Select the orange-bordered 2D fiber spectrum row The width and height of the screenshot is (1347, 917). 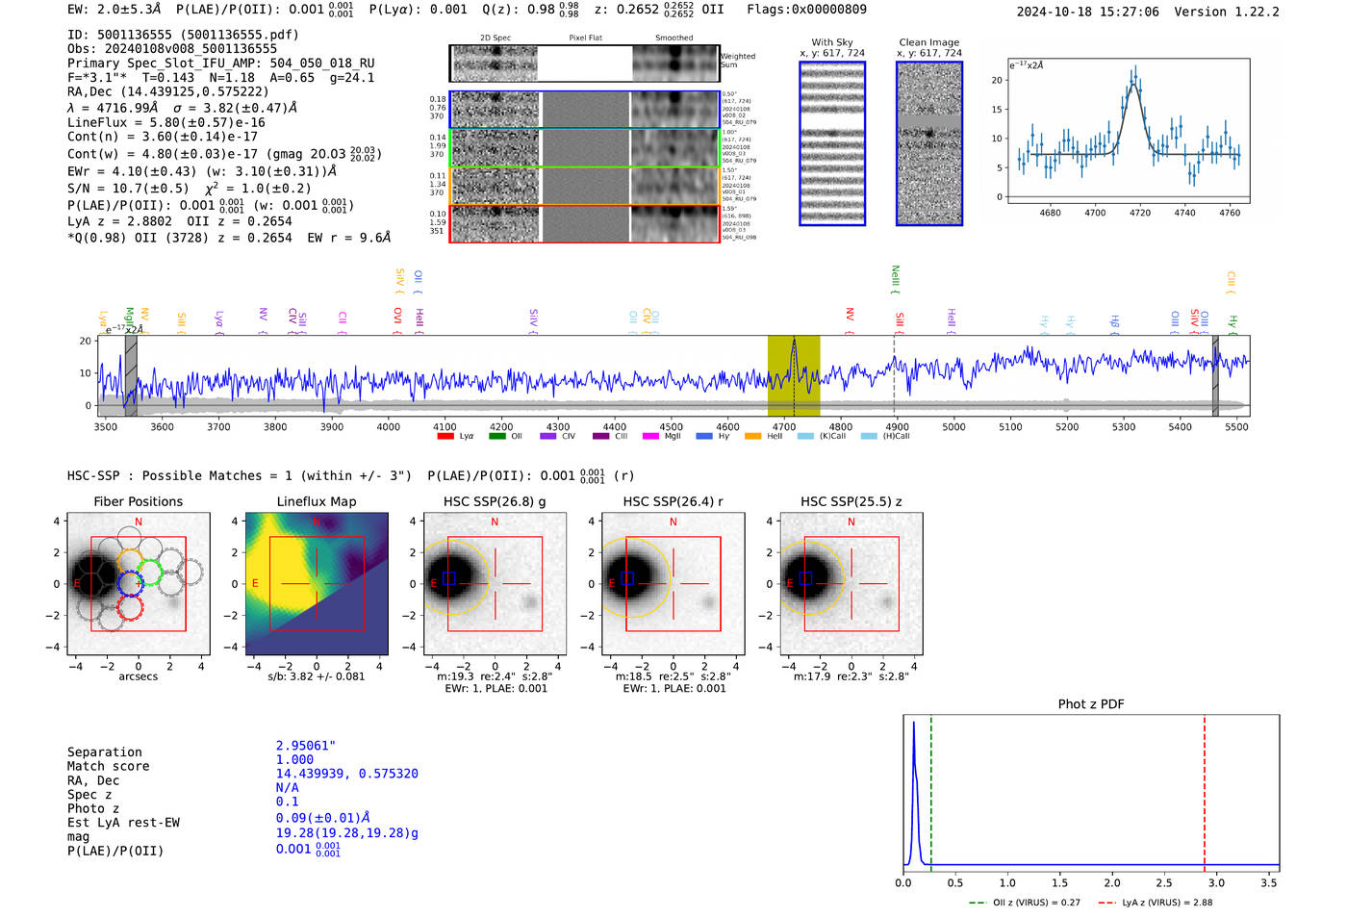point(585,186)
